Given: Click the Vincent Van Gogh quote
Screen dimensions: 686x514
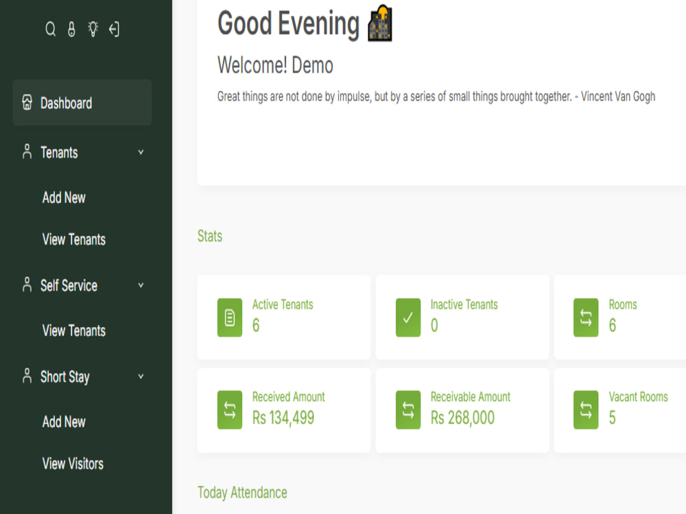Looking at the screenshot, I should [436, 96].
